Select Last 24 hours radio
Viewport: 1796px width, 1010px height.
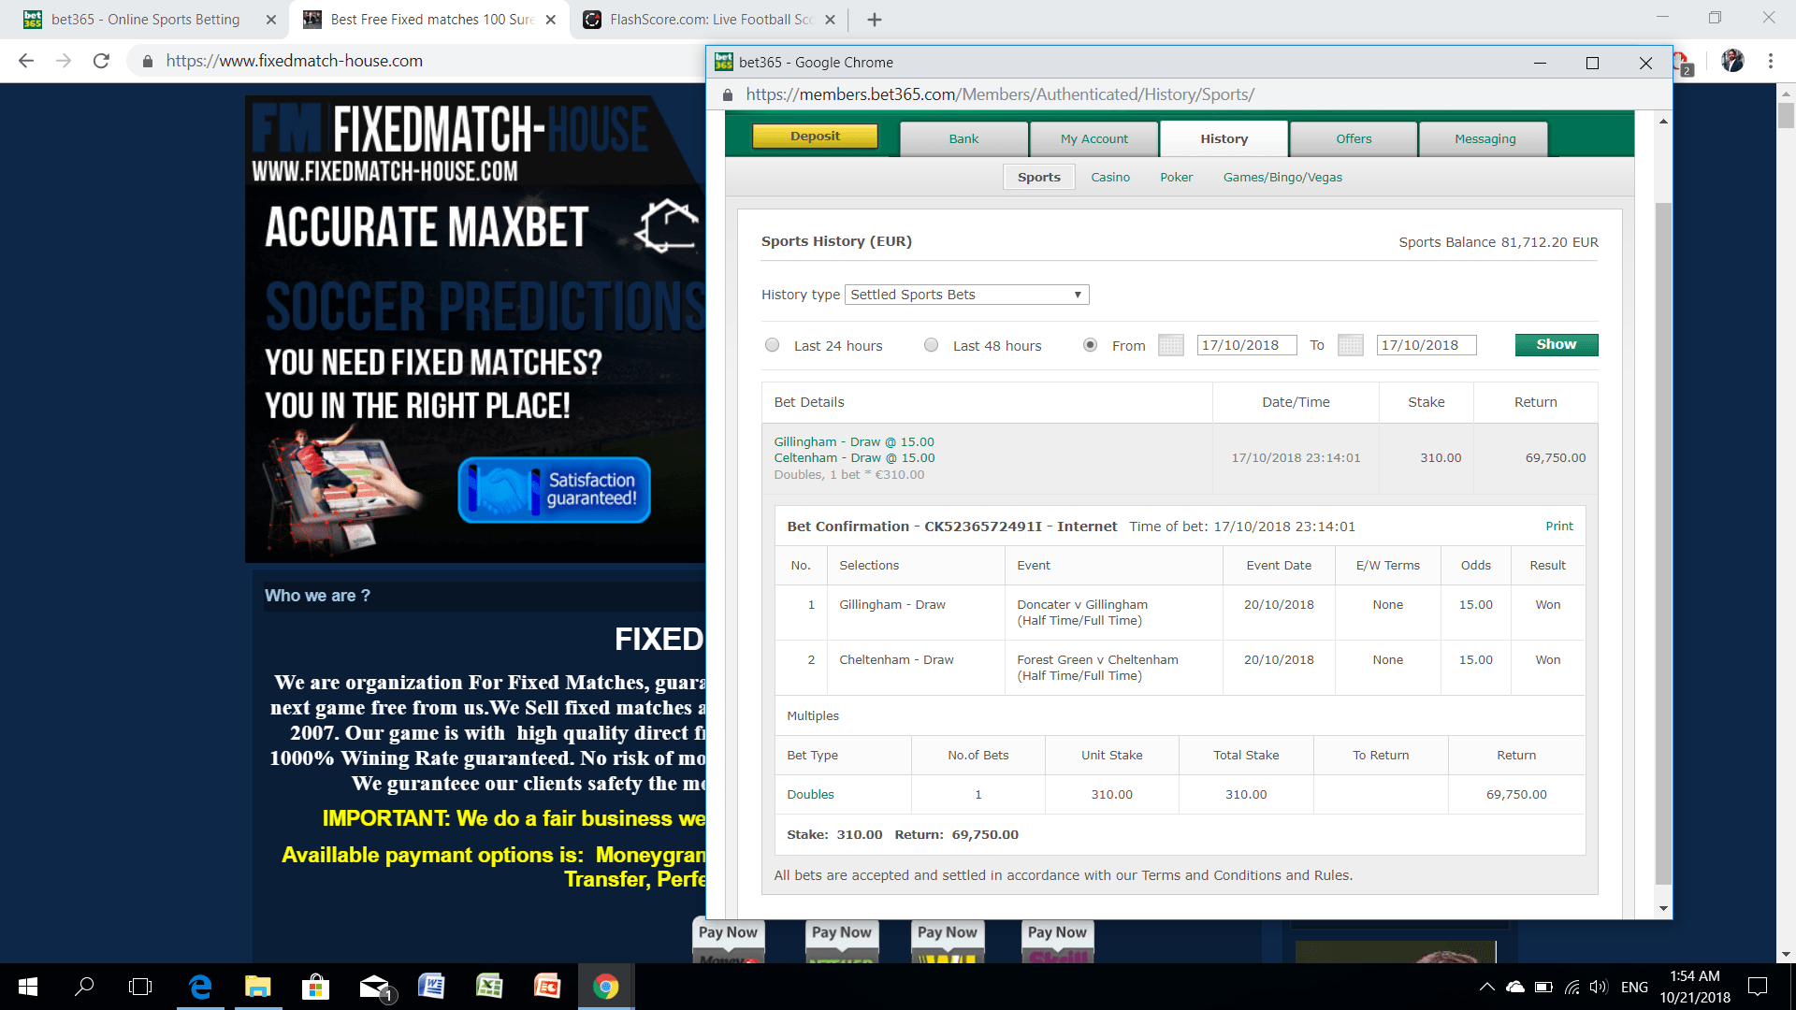[x=772, y=345]
